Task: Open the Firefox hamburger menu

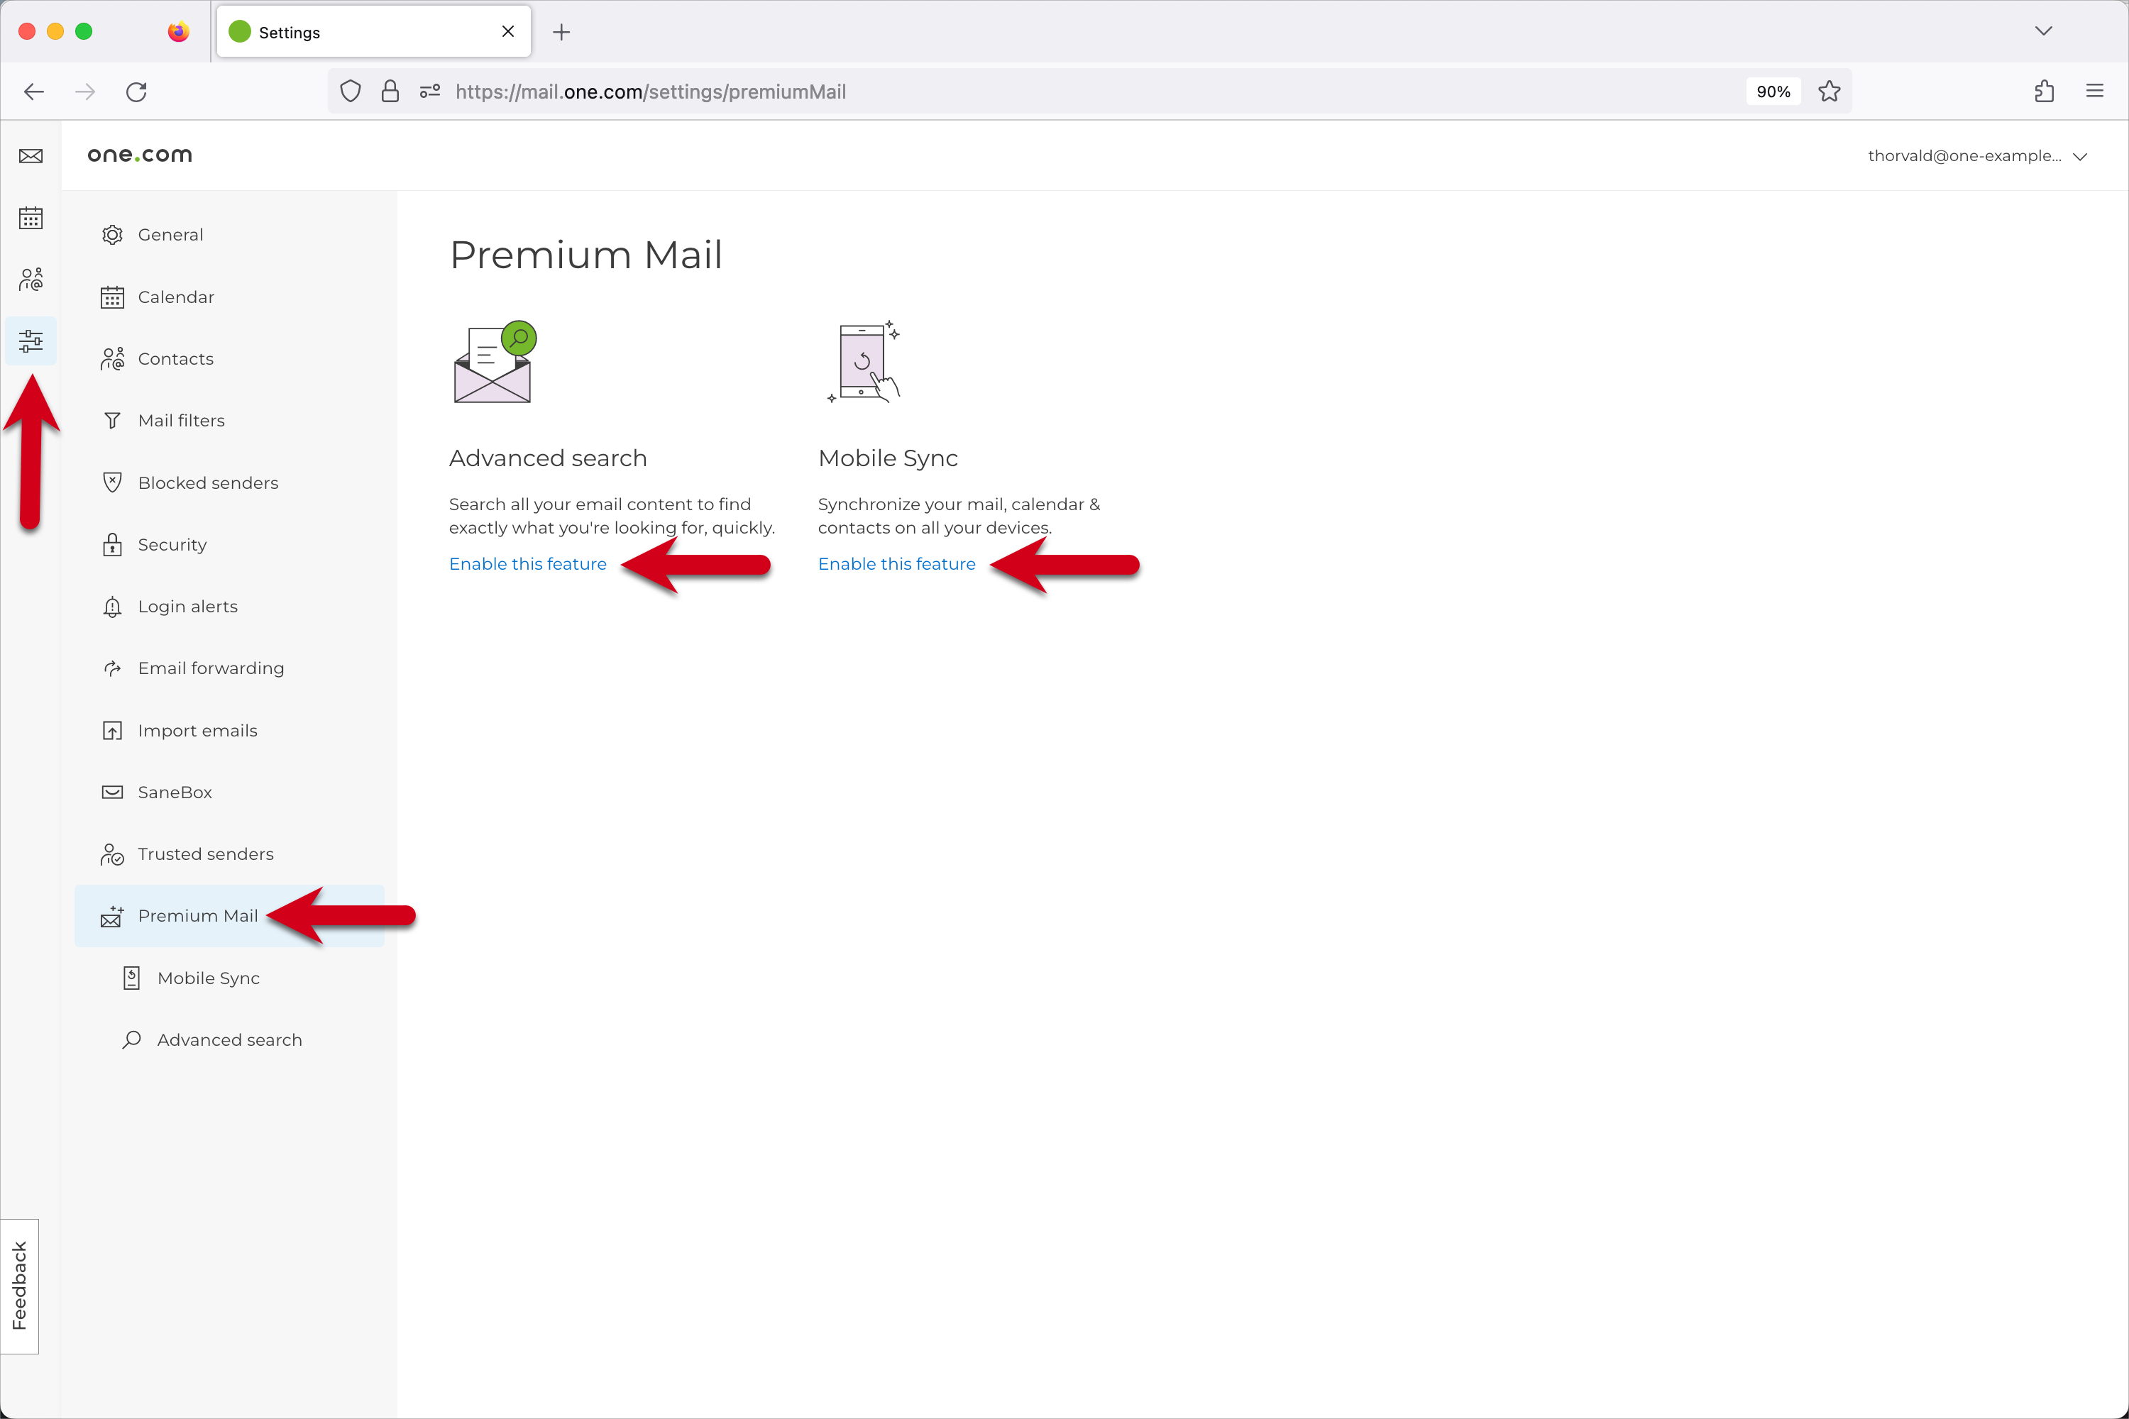Action: click(2096, 91)
